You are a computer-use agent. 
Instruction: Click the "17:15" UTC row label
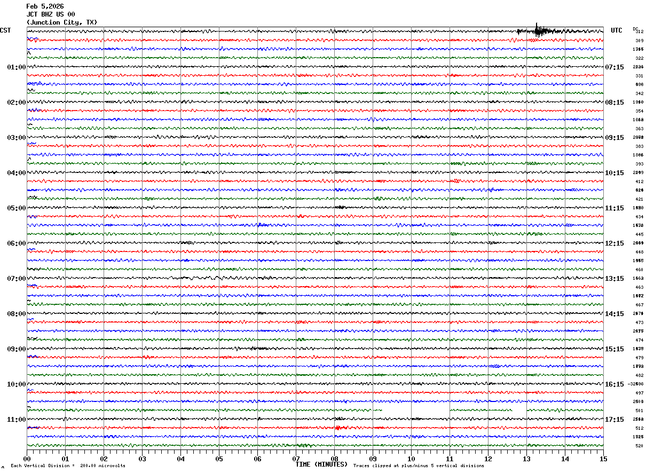pyautogui.click(x=615, y=420)
